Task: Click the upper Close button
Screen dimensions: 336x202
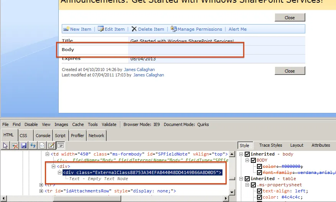Action: click(x=290, y=18)
